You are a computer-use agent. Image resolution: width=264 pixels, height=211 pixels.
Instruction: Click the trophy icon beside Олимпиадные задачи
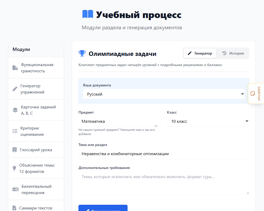(82, 53)
